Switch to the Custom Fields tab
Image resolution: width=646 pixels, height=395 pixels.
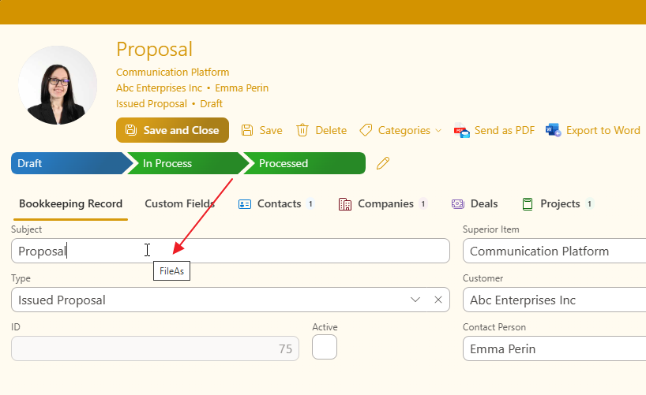[x=179, y=203]
